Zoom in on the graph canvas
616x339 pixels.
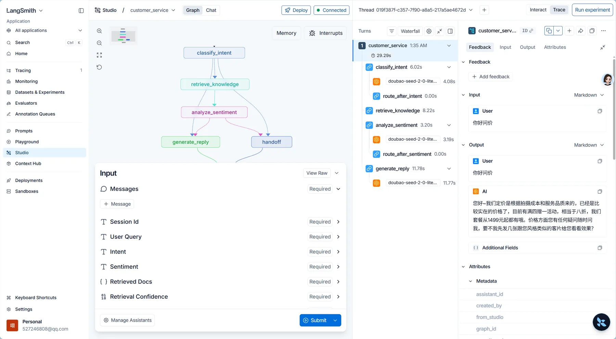[x=99, y=31]
